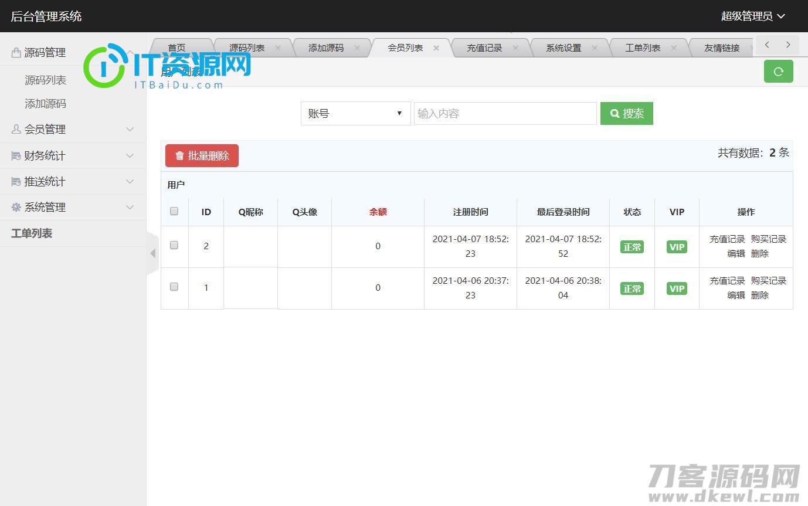Click 删除 for user ID 2
Screen dimensions: 808x506
point(760,254)
